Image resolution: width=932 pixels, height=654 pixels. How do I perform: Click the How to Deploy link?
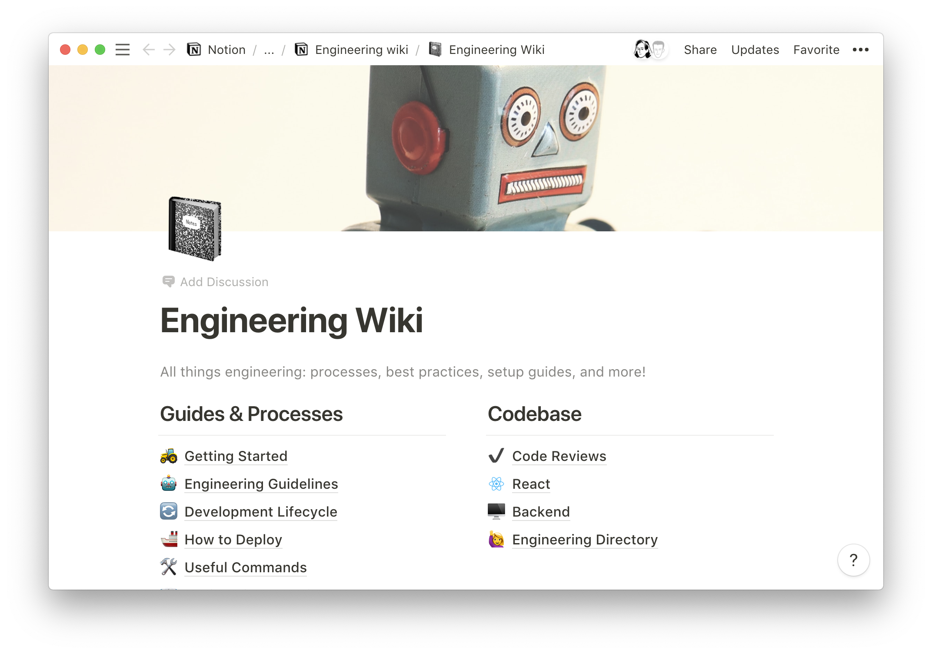[232, 538]
